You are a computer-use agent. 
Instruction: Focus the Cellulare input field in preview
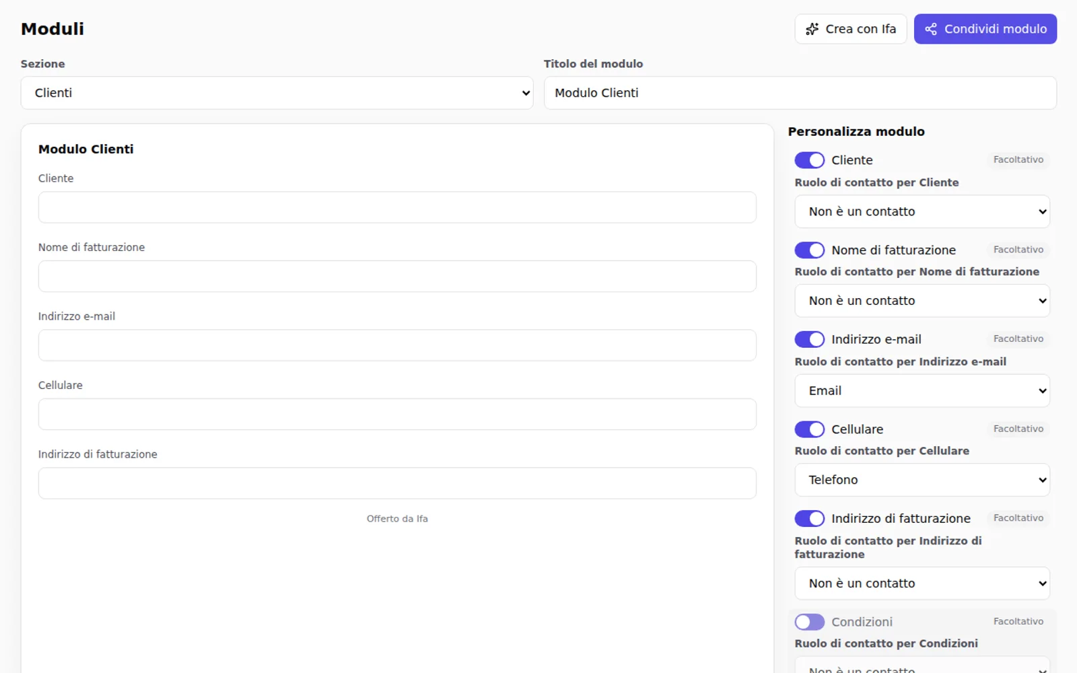tap(397, 415)
